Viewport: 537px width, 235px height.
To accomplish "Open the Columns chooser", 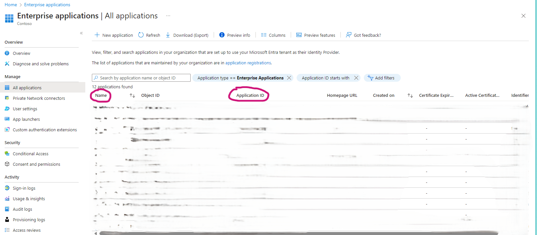I will click(273, 35).
